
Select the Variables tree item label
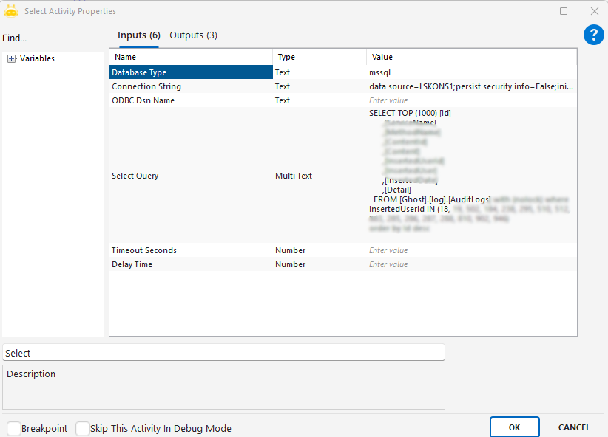(x=37, y=59)
